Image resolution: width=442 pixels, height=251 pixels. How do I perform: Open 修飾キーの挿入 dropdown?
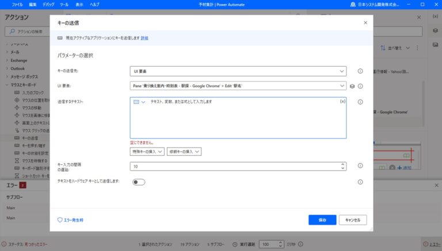pyautogui.click(x=184, y=152)
